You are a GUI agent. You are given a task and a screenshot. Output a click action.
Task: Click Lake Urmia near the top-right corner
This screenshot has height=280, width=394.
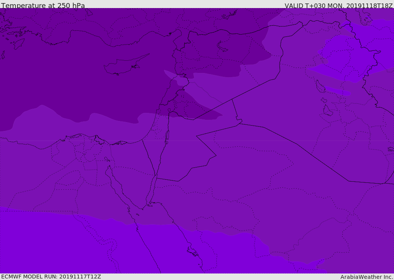[x=366, y=20]
